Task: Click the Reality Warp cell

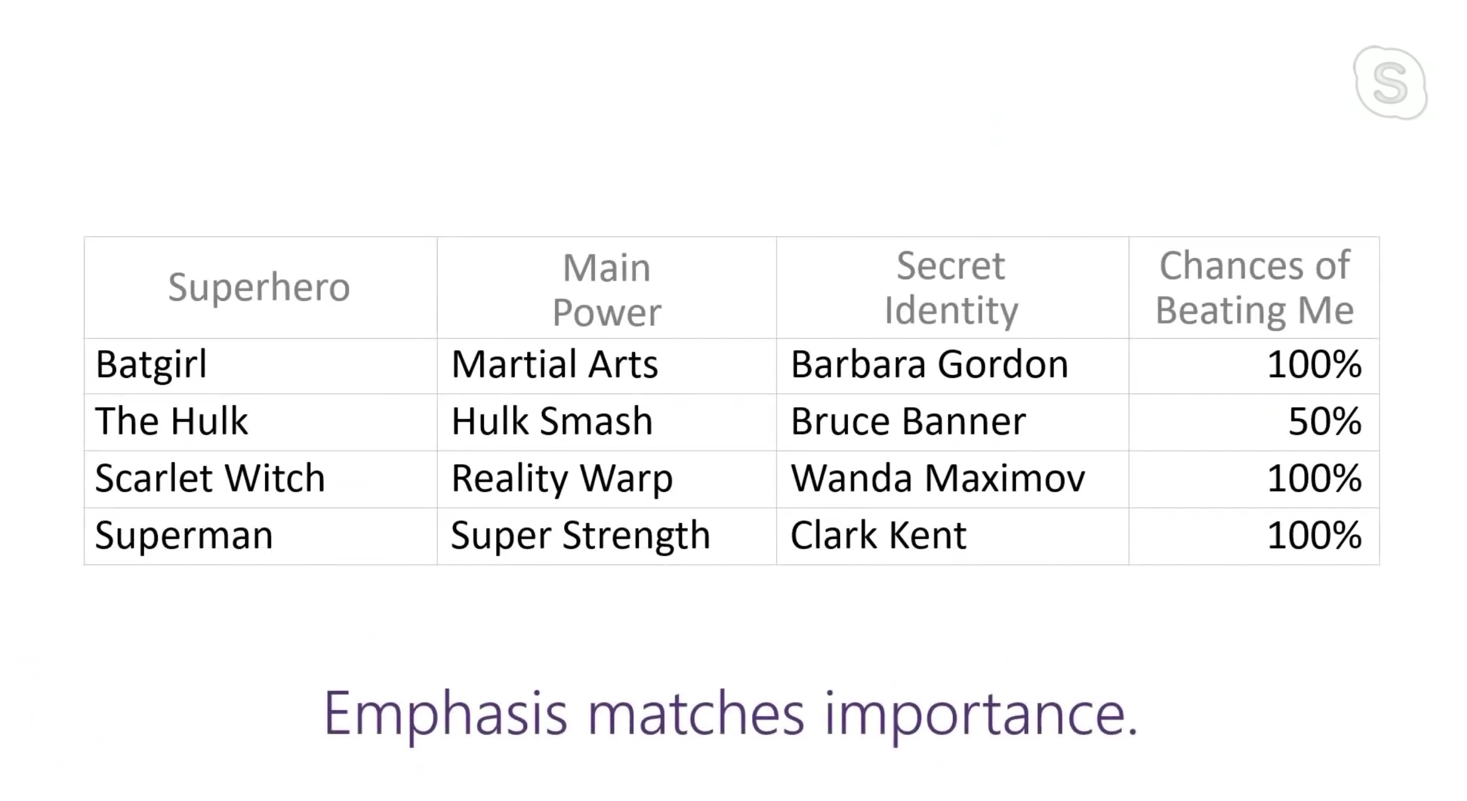Action: pyautogui.click(x=607, y=479)
